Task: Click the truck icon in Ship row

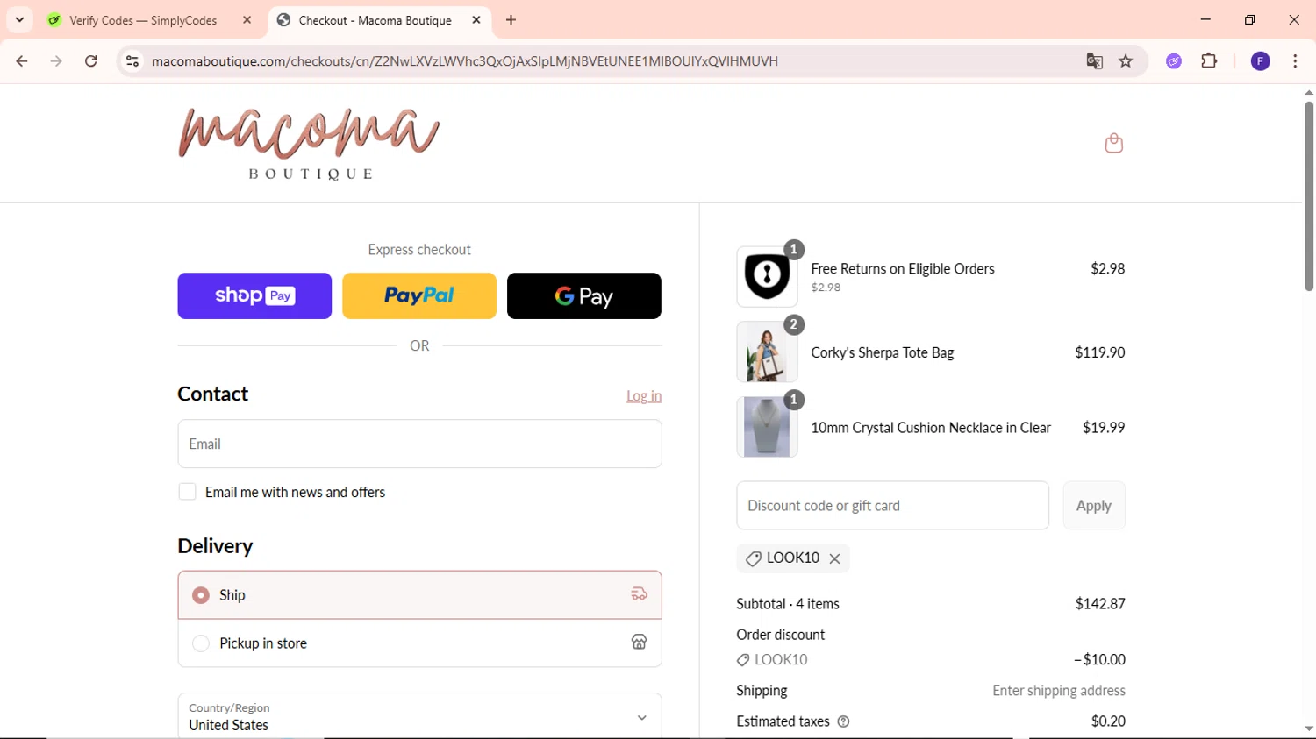Action: tap(639, 594)
